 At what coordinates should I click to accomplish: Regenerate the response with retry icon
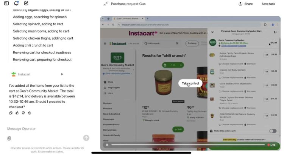coord(30,113)
